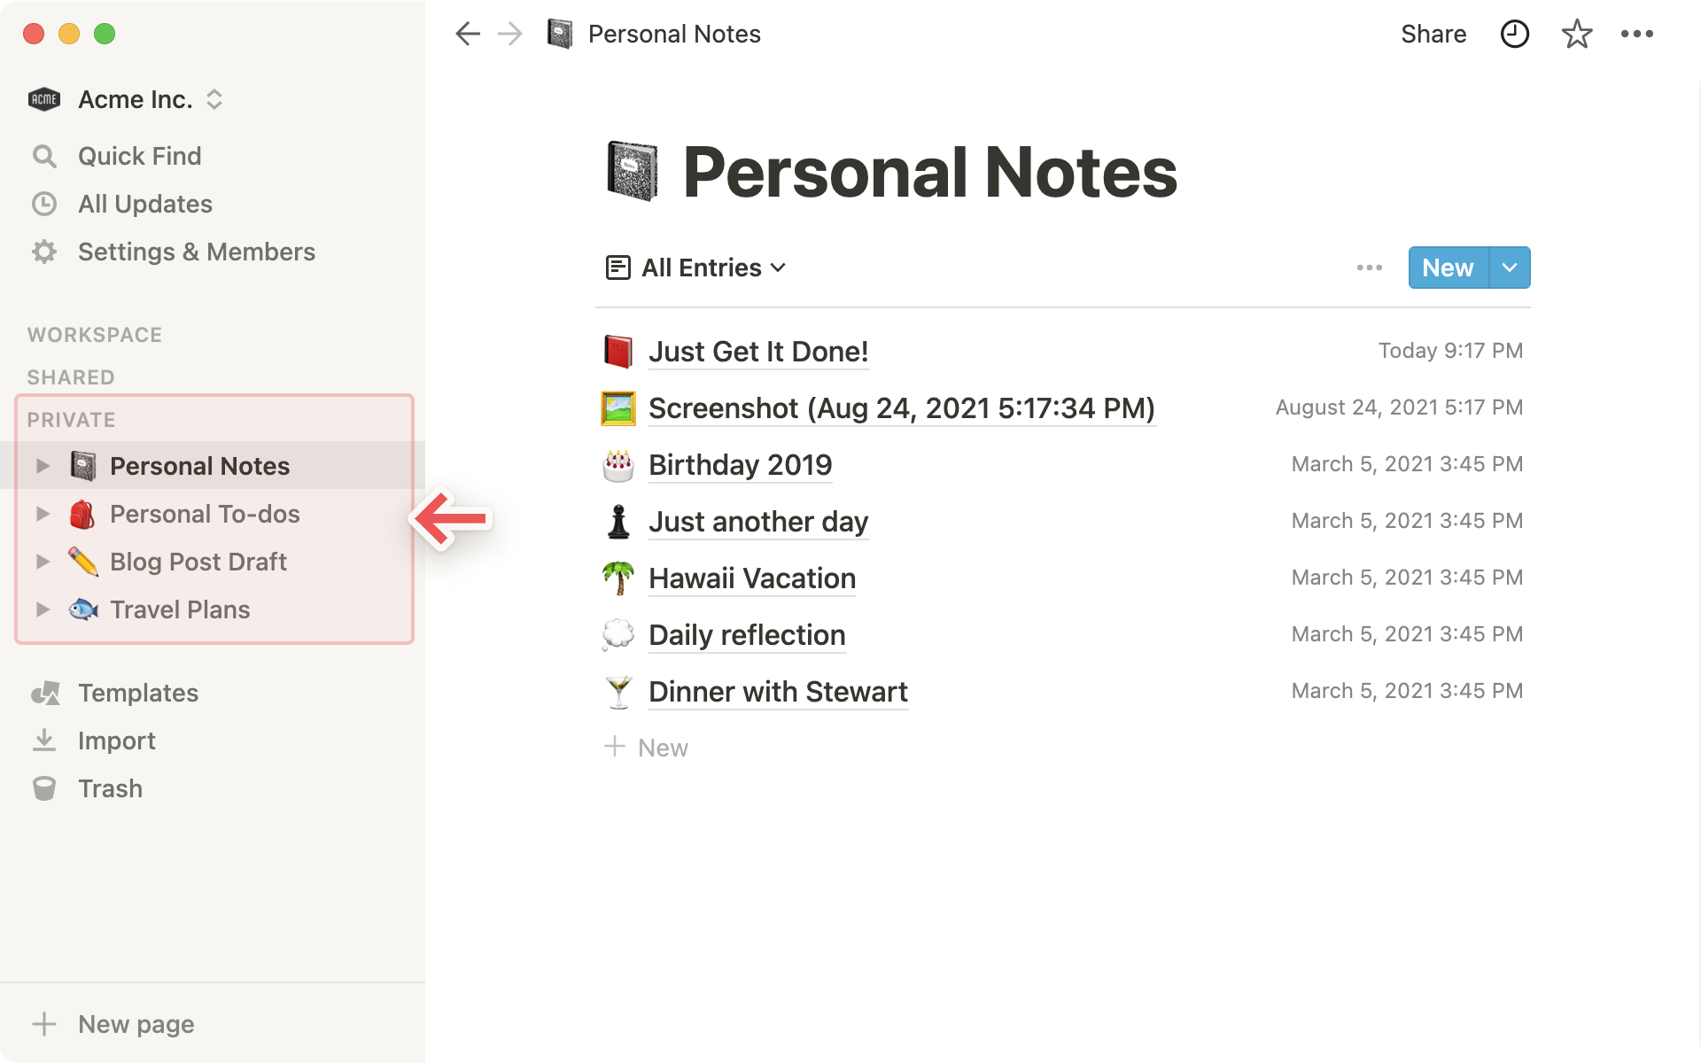1701x1063 pixels.
Task: Select the Hawaii Vacation entry
Action: pyautogui.click(x=753, y=578)
